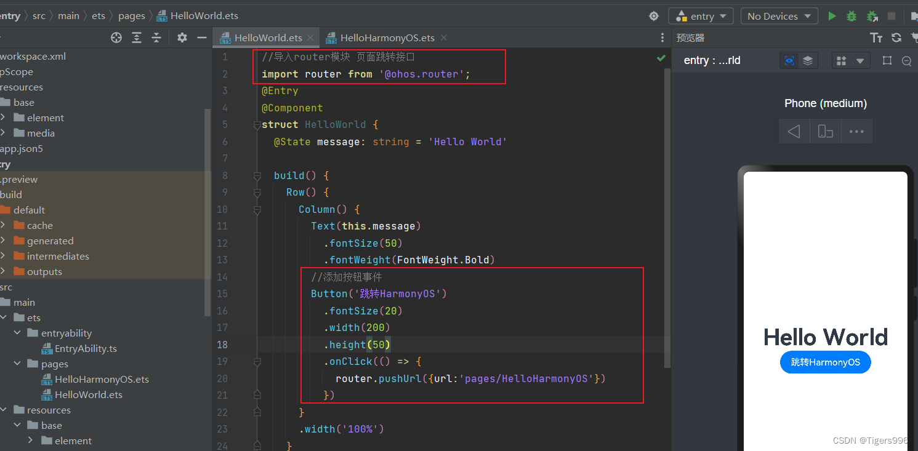This screenshot has width=918, height=451.
Task: Click green checkmark inspection indicator in editor
Action: (661, 58)
